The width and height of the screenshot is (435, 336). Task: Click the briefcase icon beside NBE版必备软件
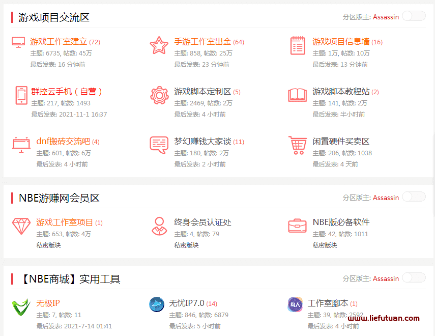click(297, 226)
